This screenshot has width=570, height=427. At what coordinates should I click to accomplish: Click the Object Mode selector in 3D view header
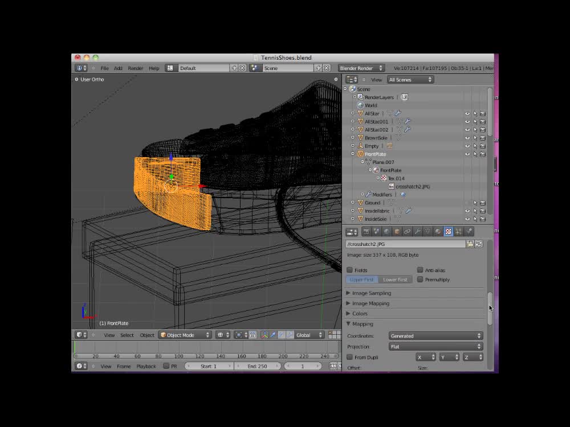[x=184, y=335]
